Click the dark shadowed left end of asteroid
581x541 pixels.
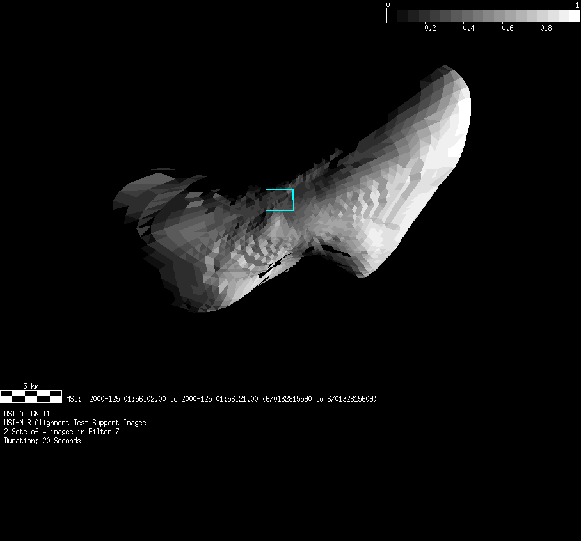coord(138,198)
